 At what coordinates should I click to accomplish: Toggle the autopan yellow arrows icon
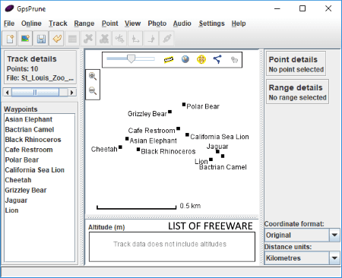point(201,59)
